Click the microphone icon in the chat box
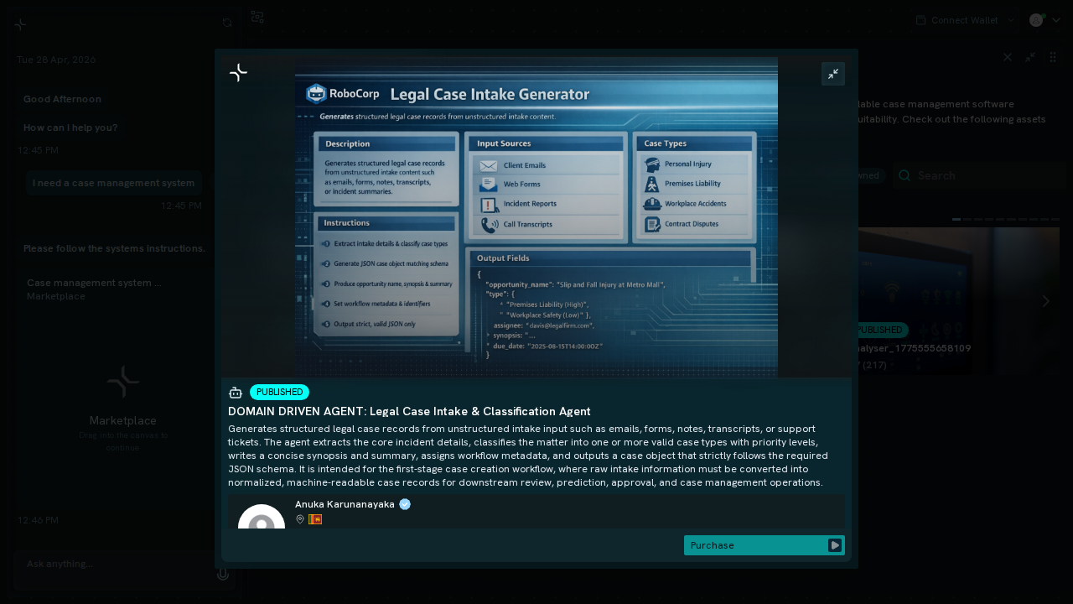The height and width of the screenshot is (604, 1073). point(223,574)
